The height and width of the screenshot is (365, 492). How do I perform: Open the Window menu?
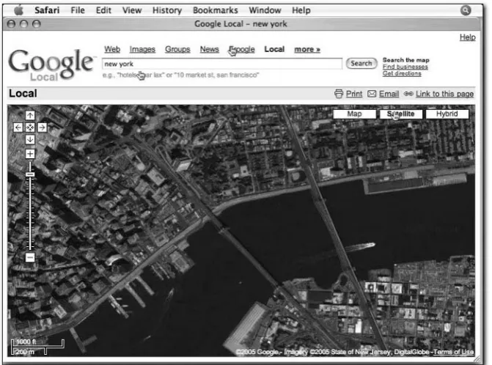(x=265, y=10)
